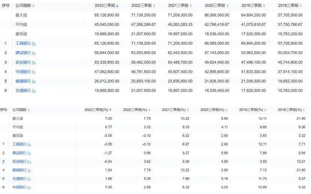Select cell 45,045,050.00
Screen dimensions: 311x194
[x=107, y=25]
